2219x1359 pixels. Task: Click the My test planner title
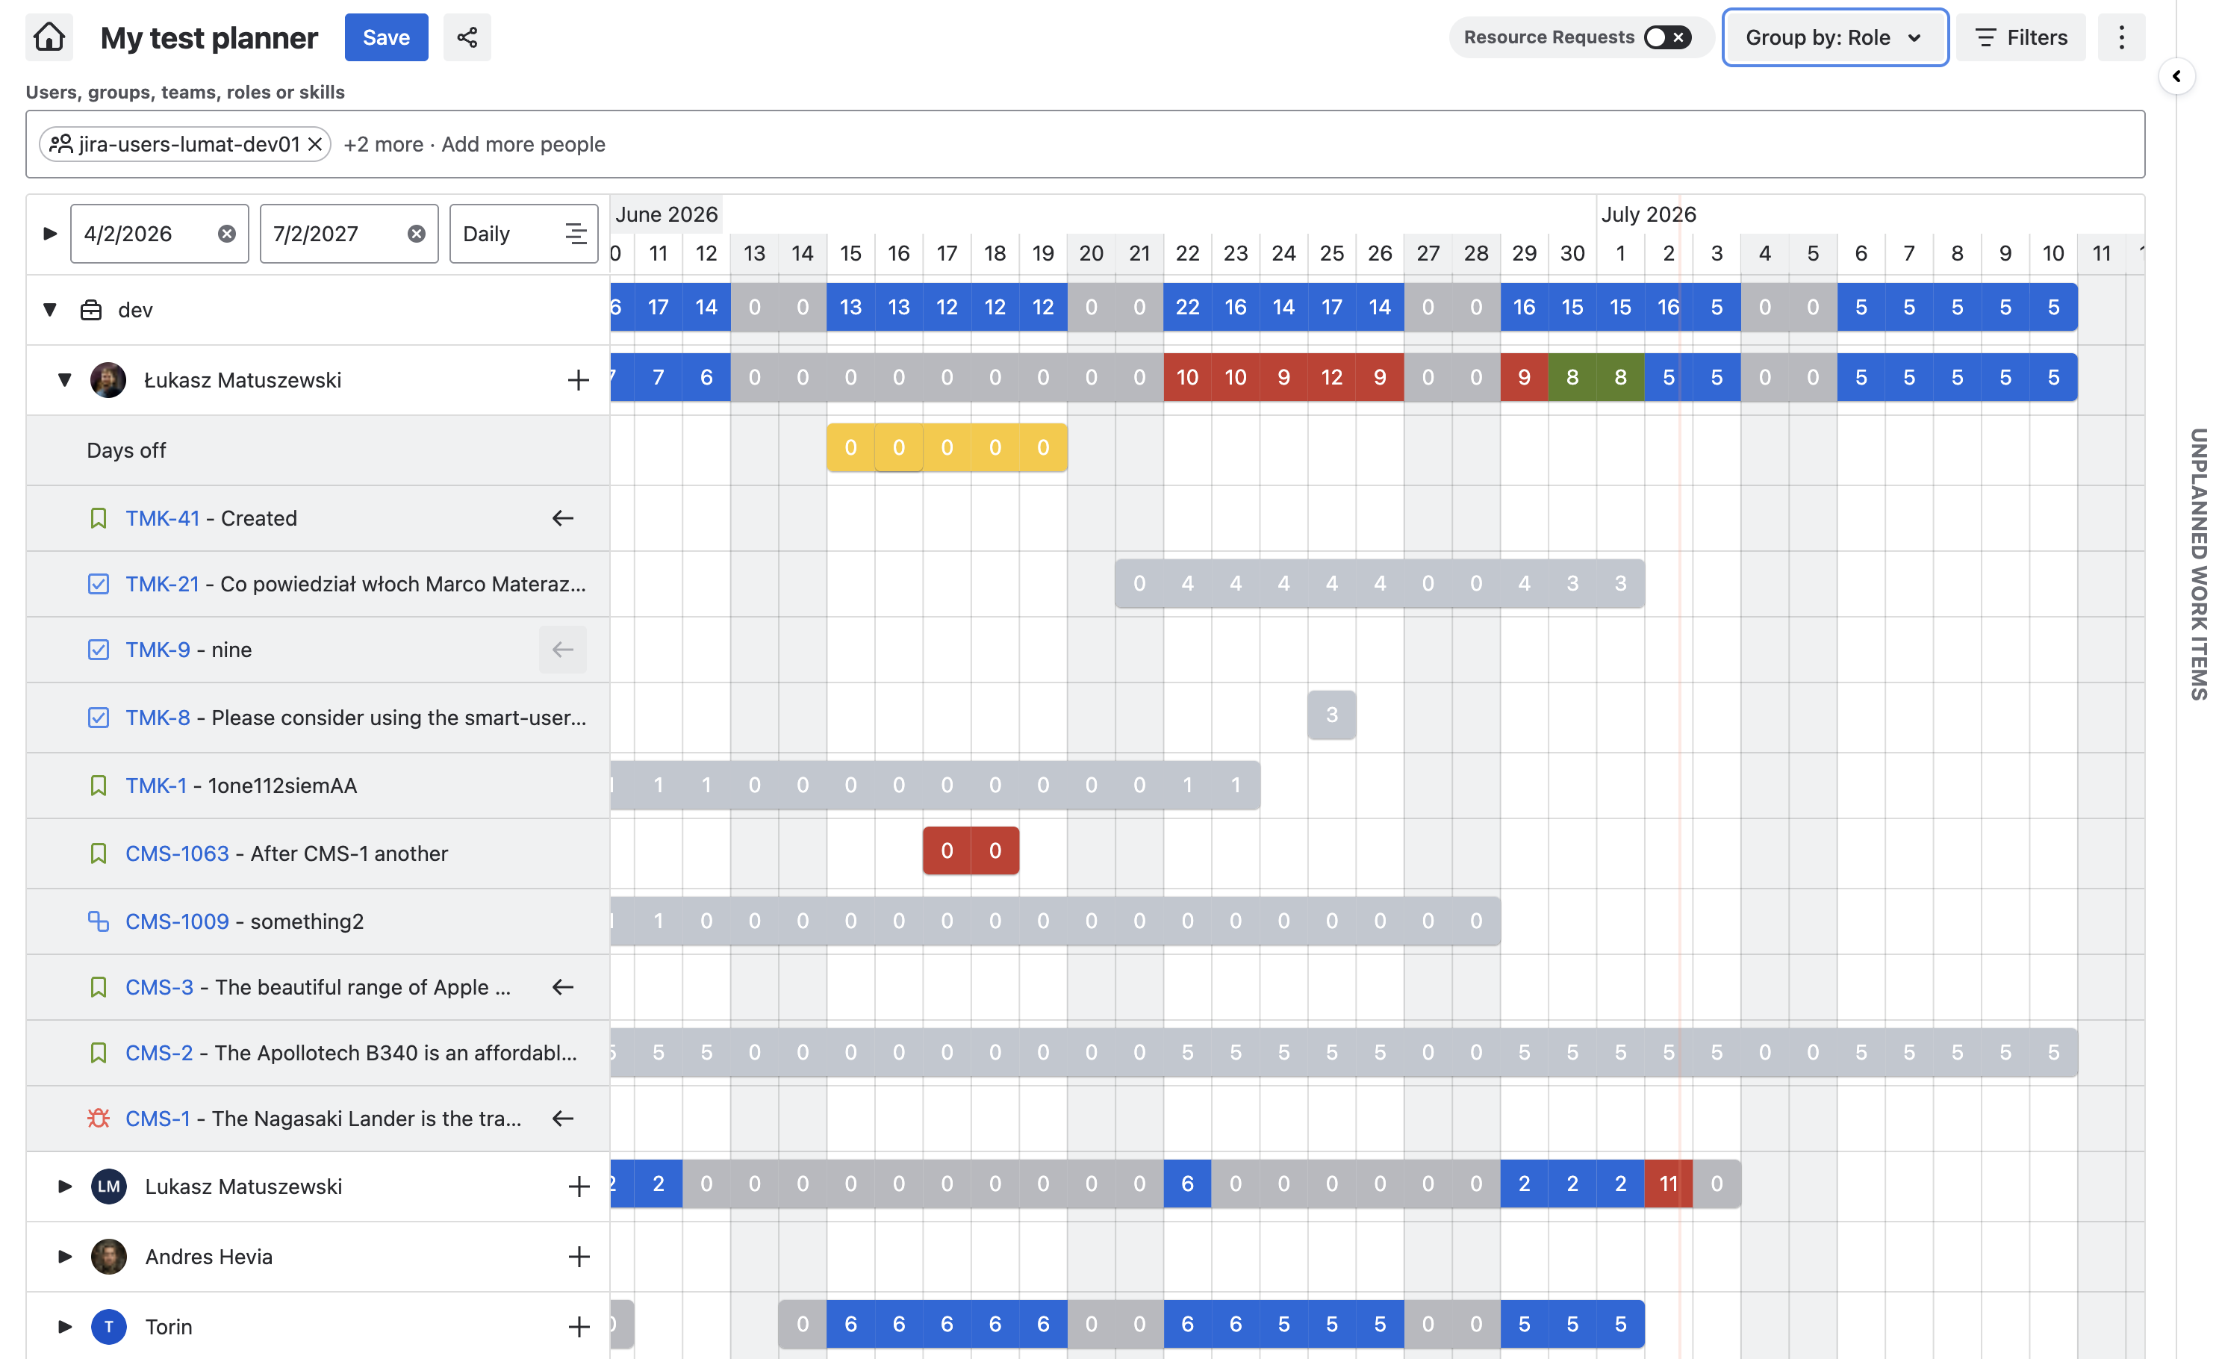click(209, 38)
